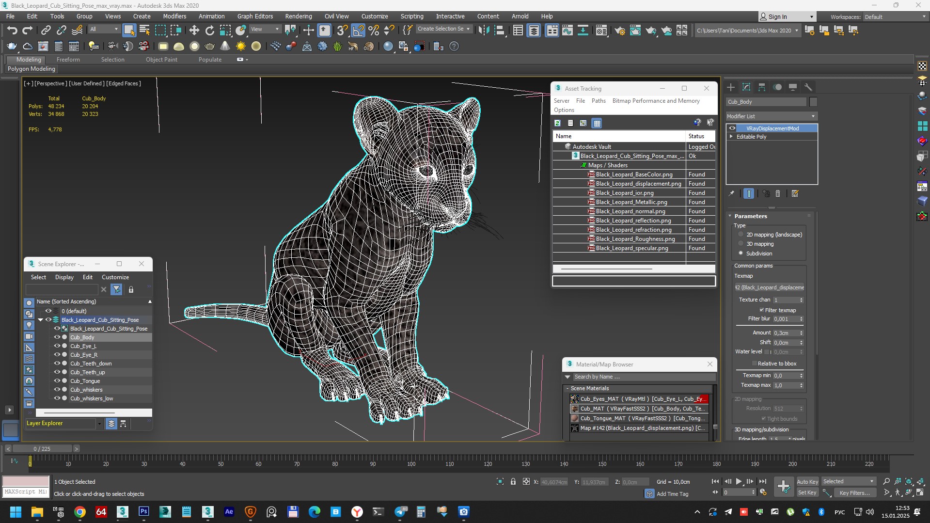Toggle the Angle Snap icon
Image resolution: width=930 pixels, height=523 pixels.
[358, 30]
